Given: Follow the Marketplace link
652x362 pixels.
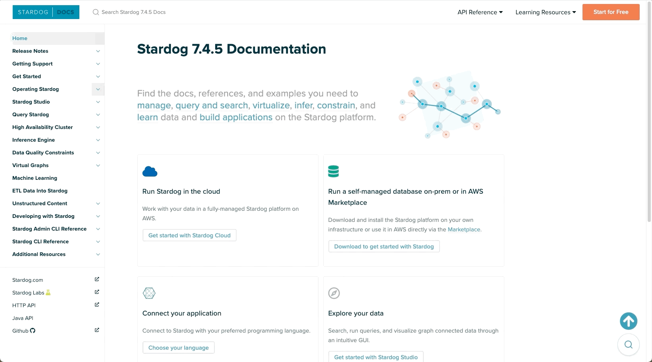Looking at the screenshot, I should 464,229.
